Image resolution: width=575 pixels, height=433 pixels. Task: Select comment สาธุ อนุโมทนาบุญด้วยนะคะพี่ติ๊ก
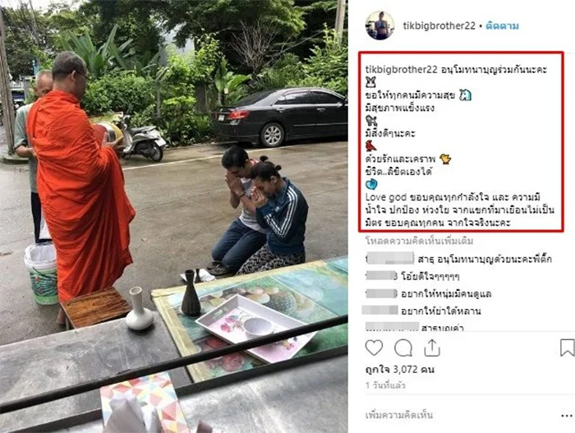[x=485, y=259]
